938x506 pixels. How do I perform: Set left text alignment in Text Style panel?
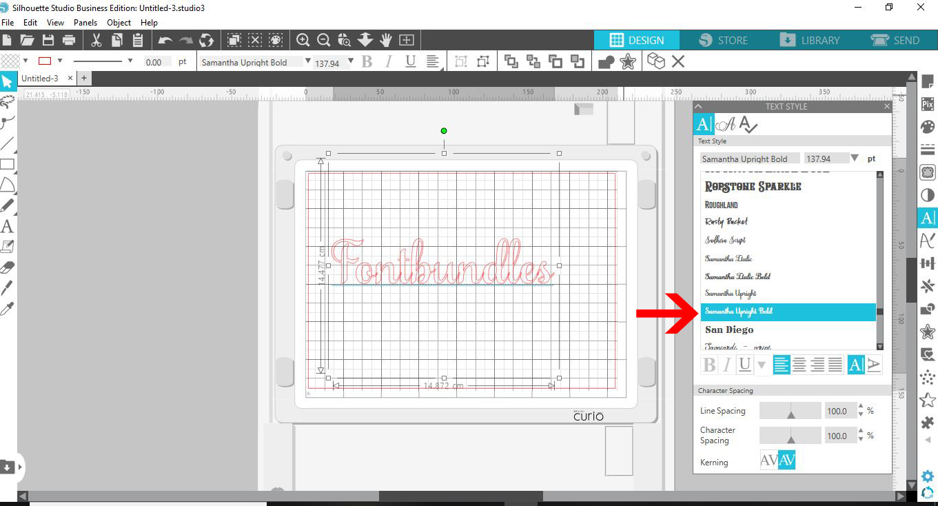[x=782, y=365]
